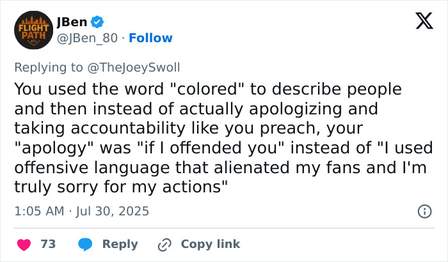Follow the JBen account
Viewport: 448px width, 262px height.
(x=150, y=38)
